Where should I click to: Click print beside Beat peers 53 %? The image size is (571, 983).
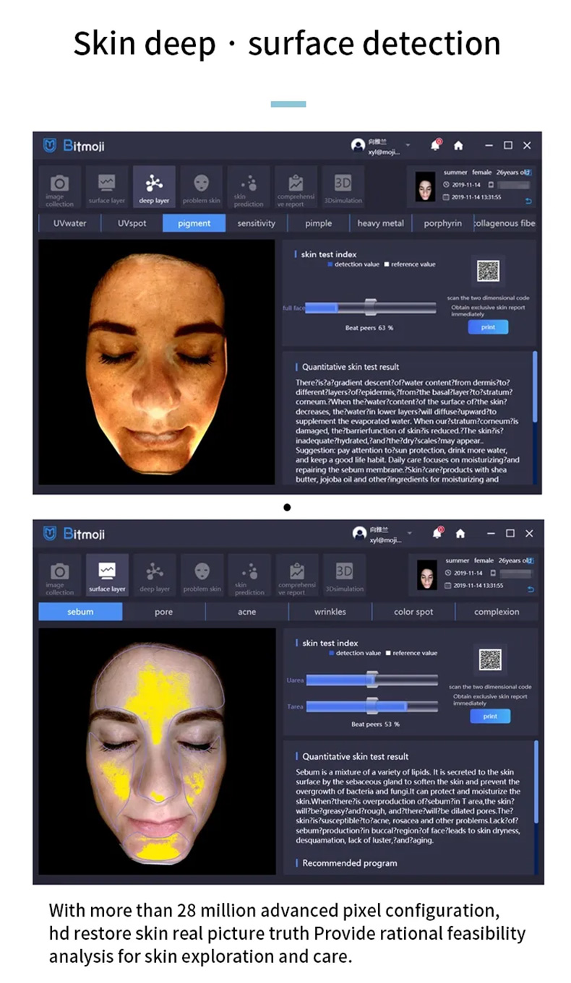click(490, 716)
